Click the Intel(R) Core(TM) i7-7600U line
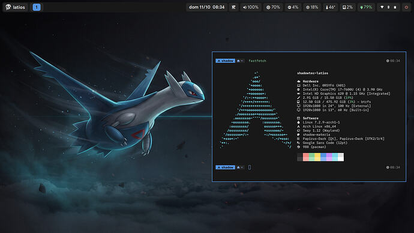 (343, 89)
